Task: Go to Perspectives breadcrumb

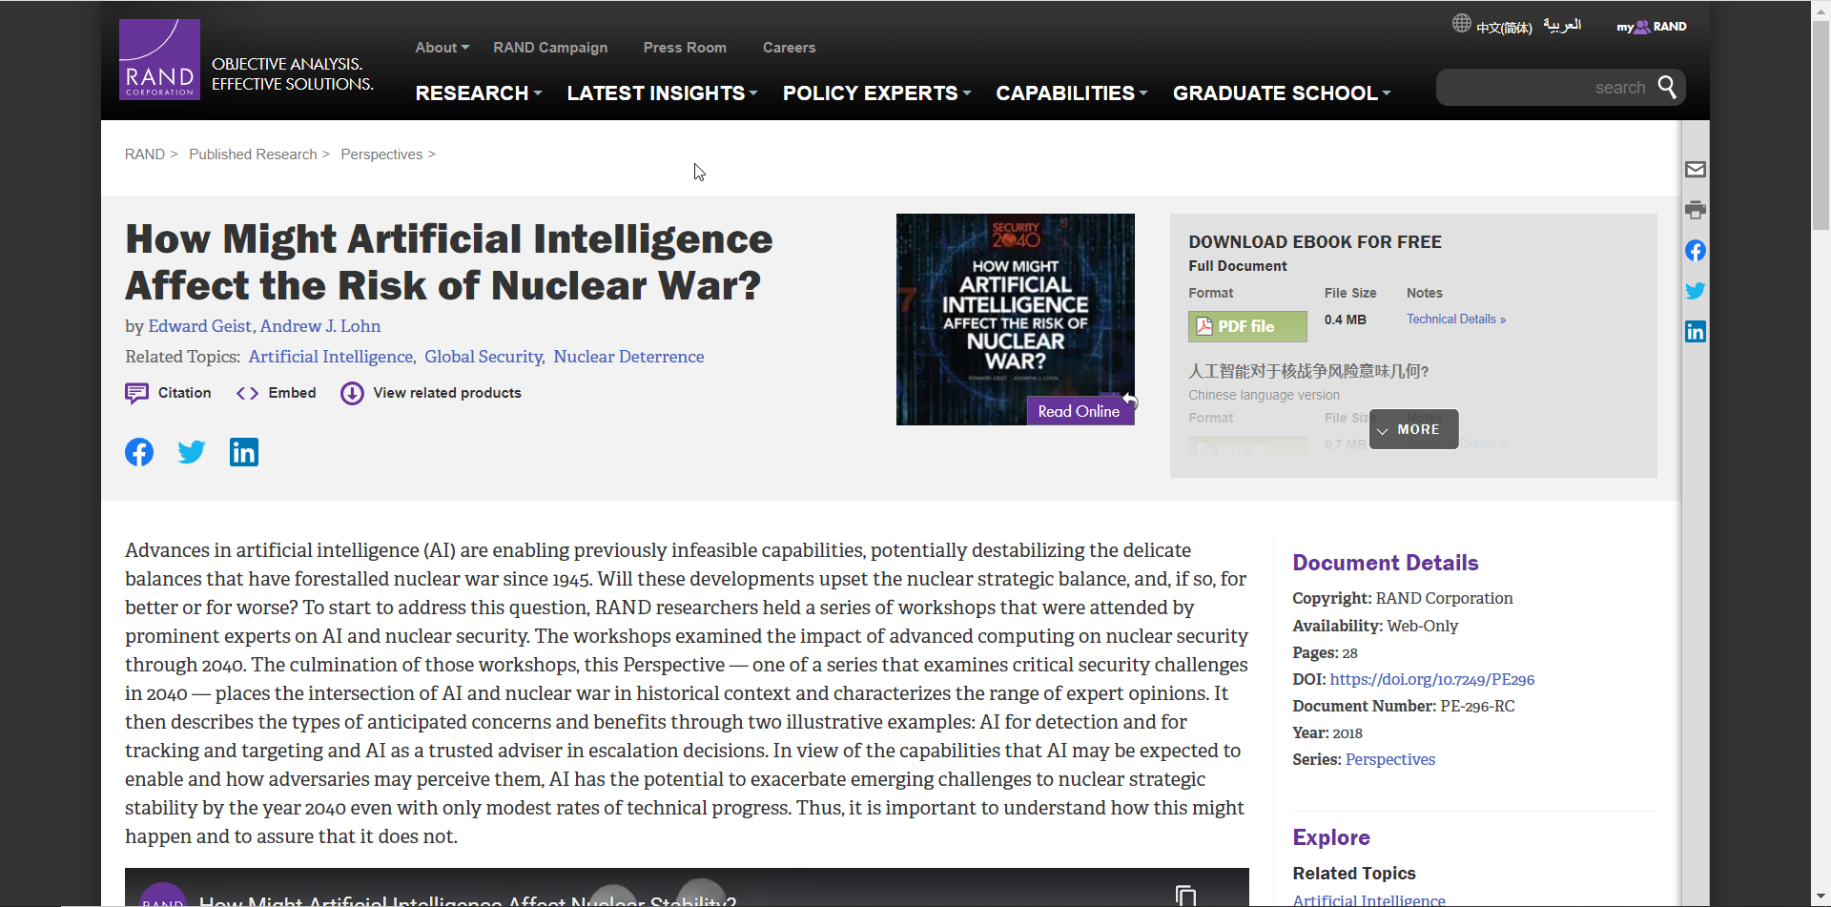Action: pyautogui.click(x=381, y=155)
